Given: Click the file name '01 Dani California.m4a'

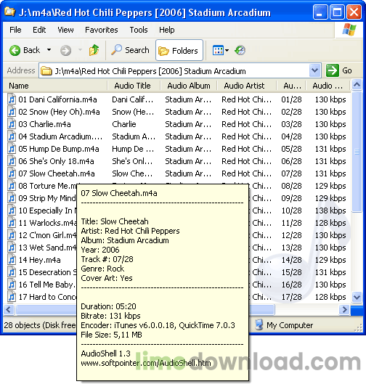Looking at the screenshot, I should 57,99.
